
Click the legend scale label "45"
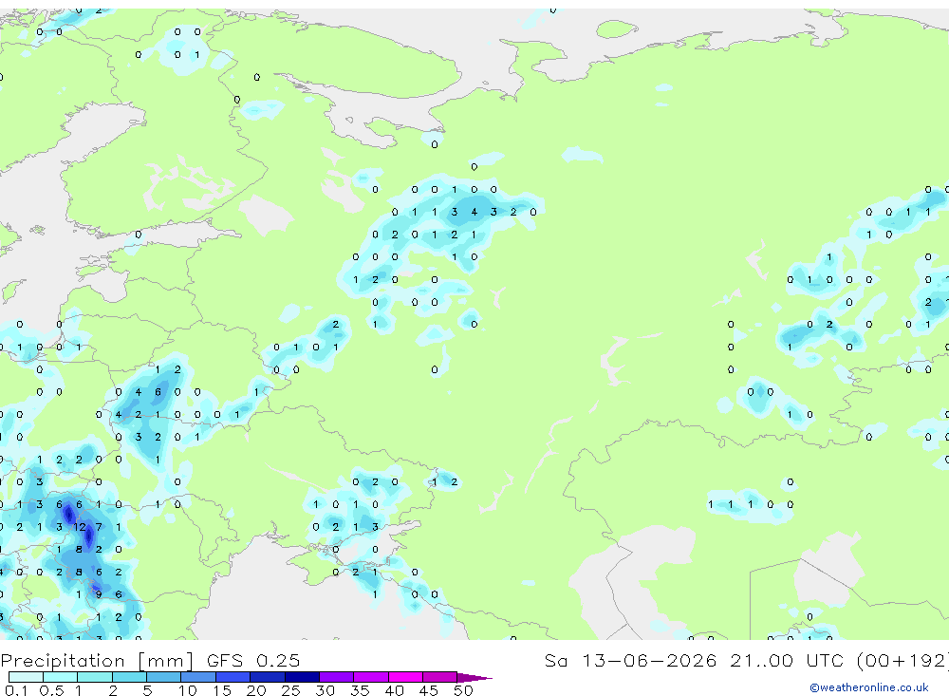[429, 690]
